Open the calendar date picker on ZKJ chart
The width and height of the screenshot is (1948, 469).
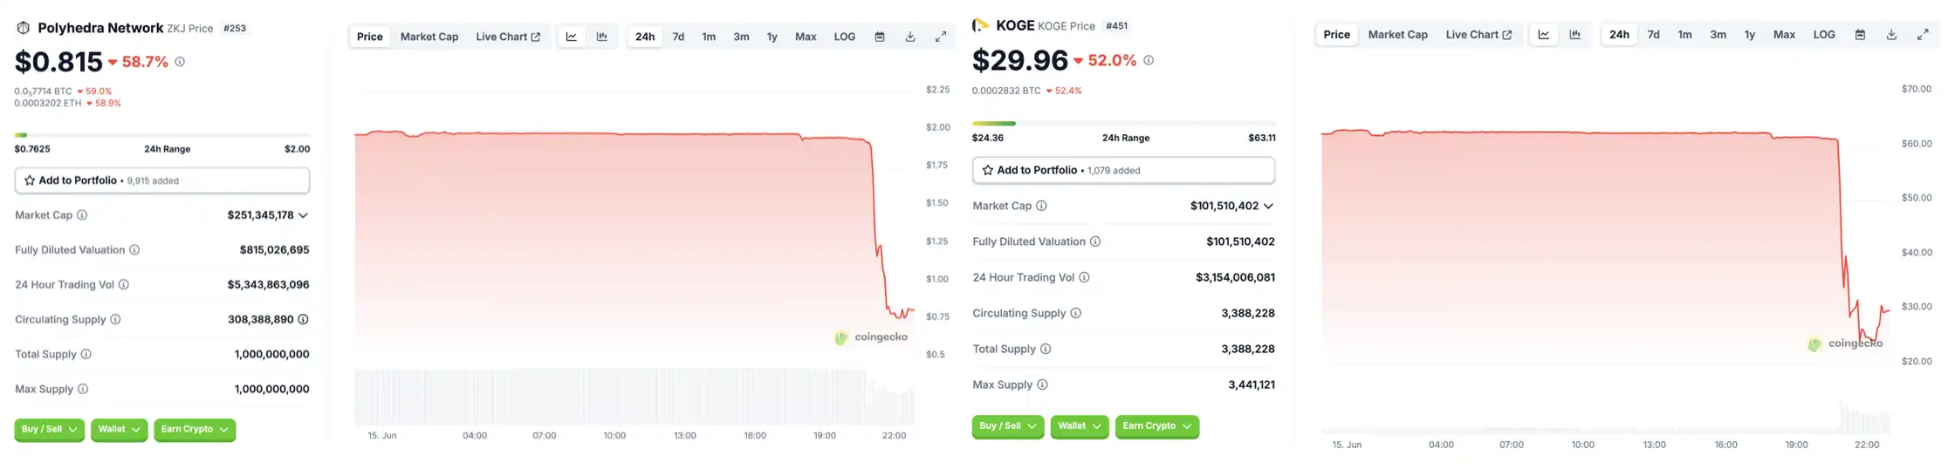pyautogui.click(x=880, y=37)
